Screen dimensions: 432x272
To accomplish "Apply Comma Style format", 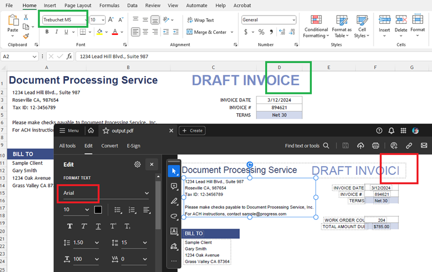I will (271, 32).
